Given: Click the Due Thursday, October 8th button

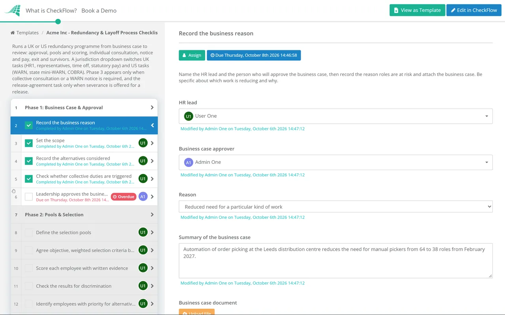Looking at the screenshot, I should tap(254, 55).
